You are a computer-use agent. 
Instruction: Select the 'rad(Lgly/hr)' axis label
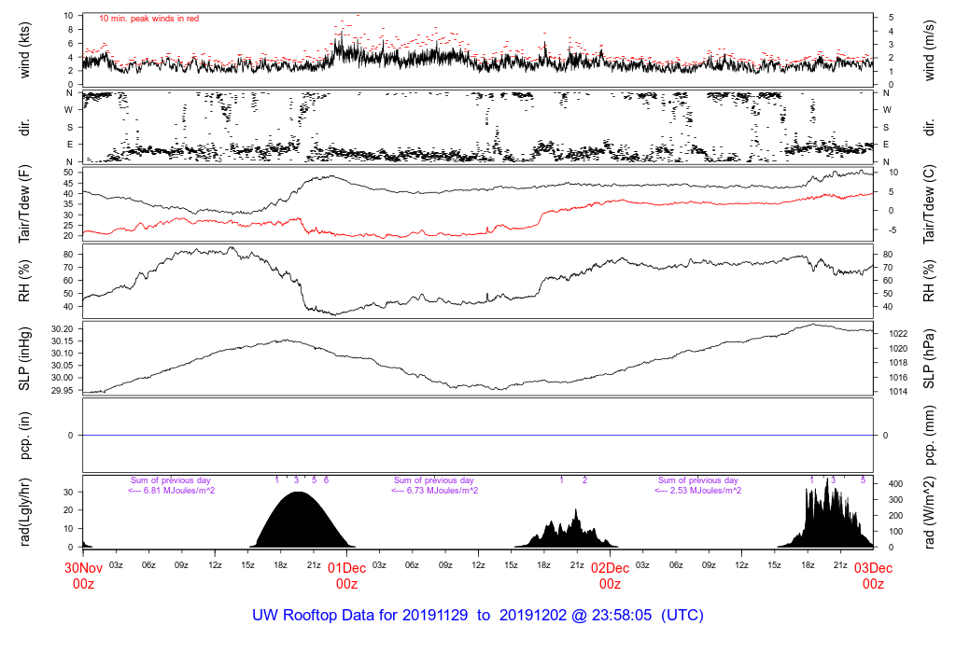24,512
